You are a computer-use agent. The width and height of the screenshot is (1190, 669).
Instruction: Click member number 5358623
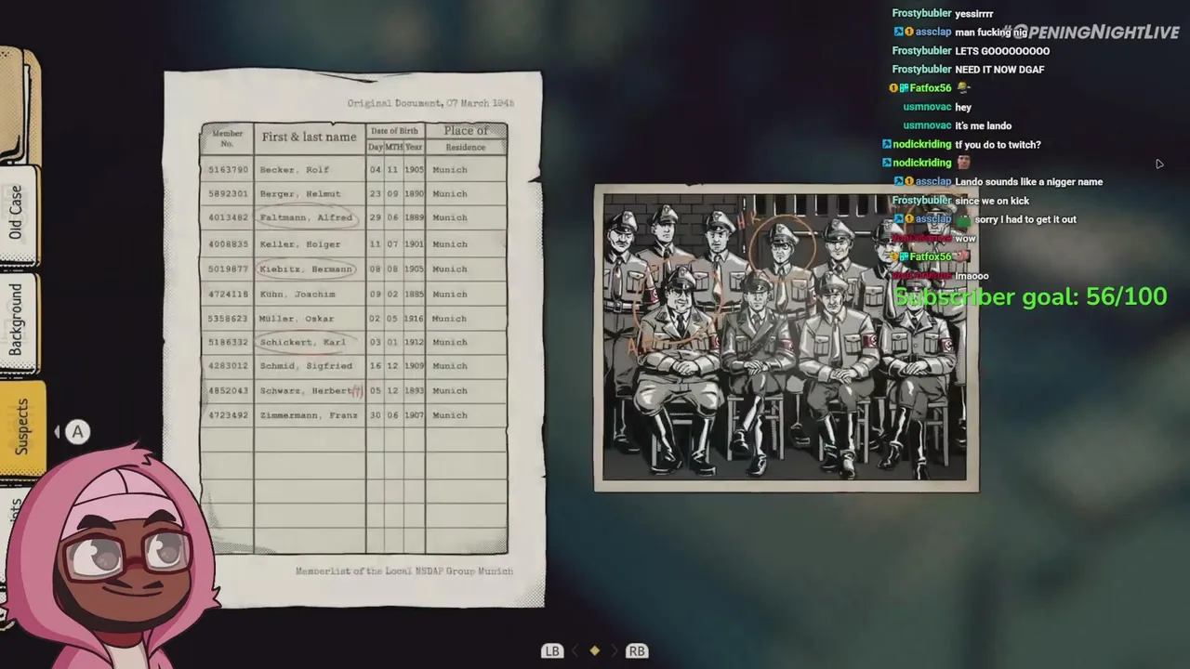pos(228,319)
